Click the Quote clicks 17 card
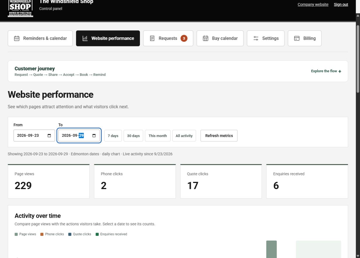Image resolution: width=360 pixels, height=258 pixels. [x=221, y=181]
